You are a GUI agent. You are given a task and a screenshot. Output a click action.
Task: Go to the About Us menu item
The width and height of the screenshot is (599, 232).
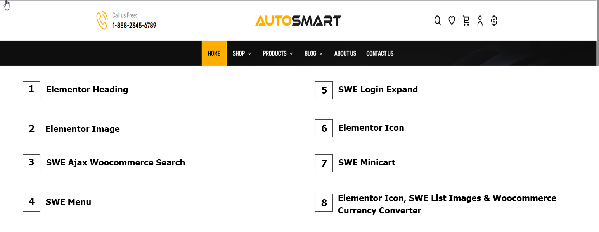[x=345, y=53]
